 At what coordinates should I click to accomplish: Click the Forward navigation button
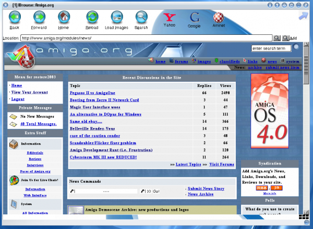point(39,20)
